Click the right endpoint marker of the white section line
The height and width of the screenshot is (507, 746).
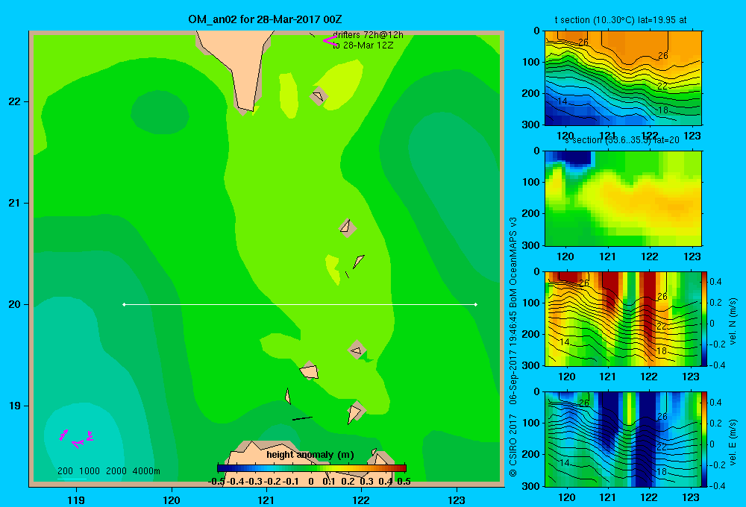coord(476,304)
